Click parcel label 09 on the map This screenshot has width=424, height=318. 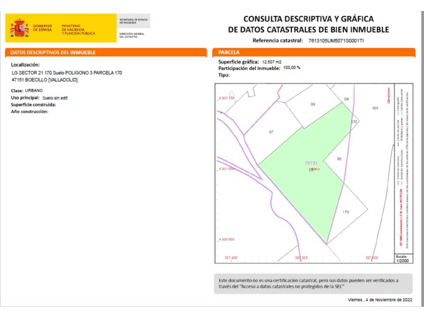pyautogui.click(x=313, y=104)
